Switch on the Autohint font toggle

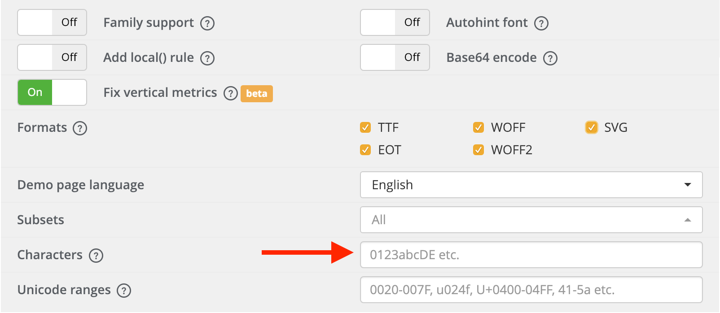(395, 22)
